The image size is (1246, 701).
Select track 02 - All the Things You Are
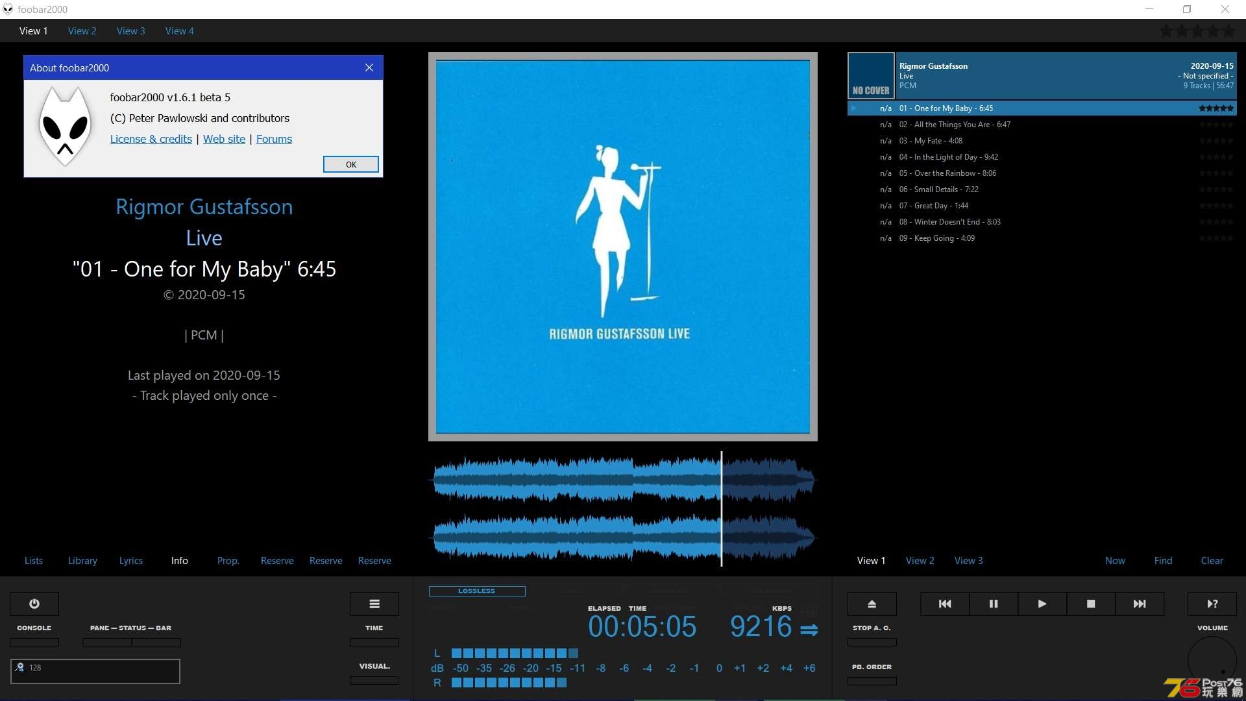pos(1042,125)
